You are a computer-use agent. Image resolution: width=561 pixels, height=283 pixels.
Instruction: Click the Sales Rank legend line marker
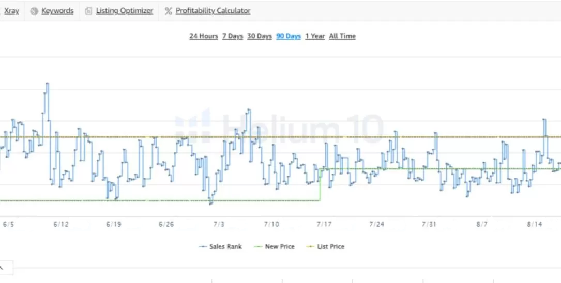[203, 247]
